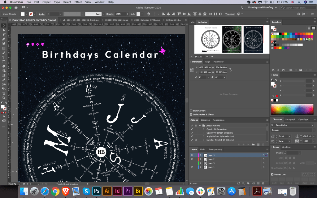Screen dimensions: 317x198
Task: Hide Layer 5 using its eye icon
Action: (192, 155)
